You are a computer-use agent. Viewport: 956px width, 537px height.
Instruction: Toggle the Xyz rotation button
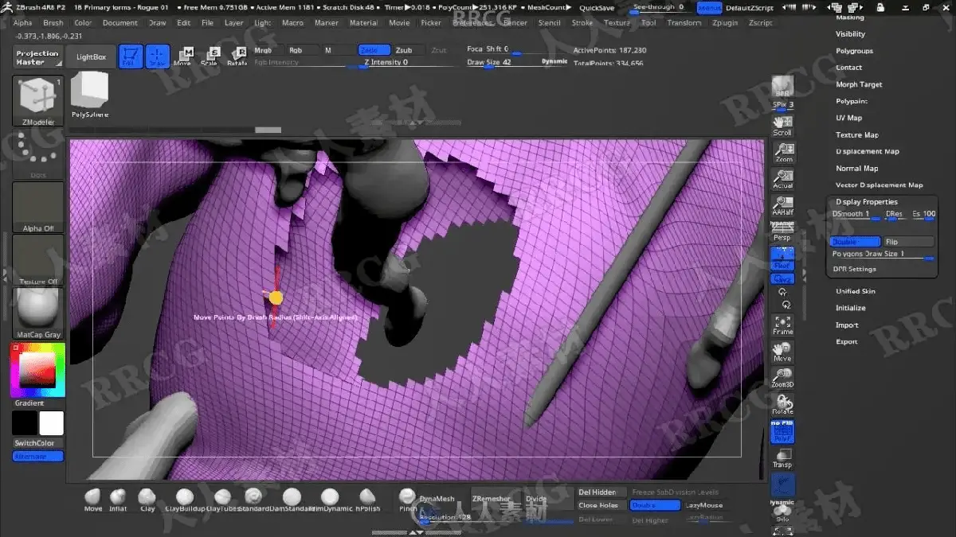tap(783, 279)
